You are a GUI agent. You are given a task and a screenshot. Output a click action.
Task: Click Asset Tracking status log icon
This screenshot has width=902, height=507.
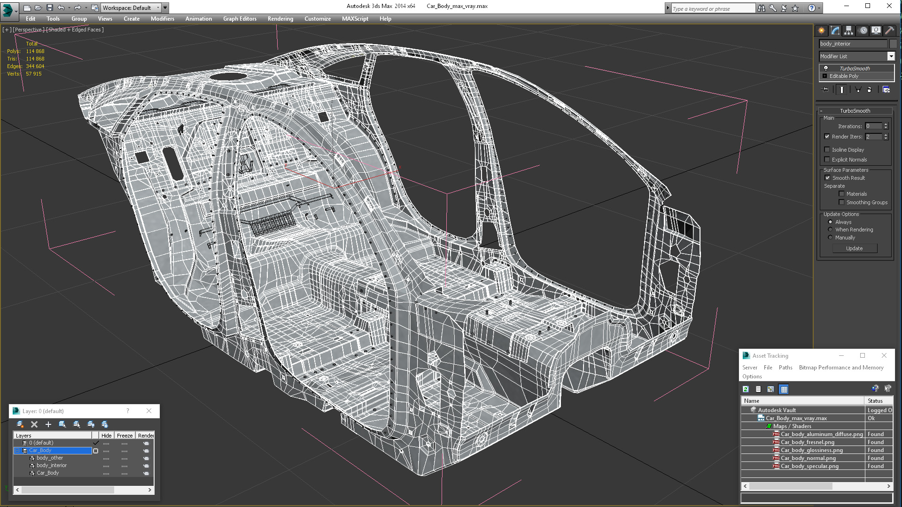click(x=758, y=389)
